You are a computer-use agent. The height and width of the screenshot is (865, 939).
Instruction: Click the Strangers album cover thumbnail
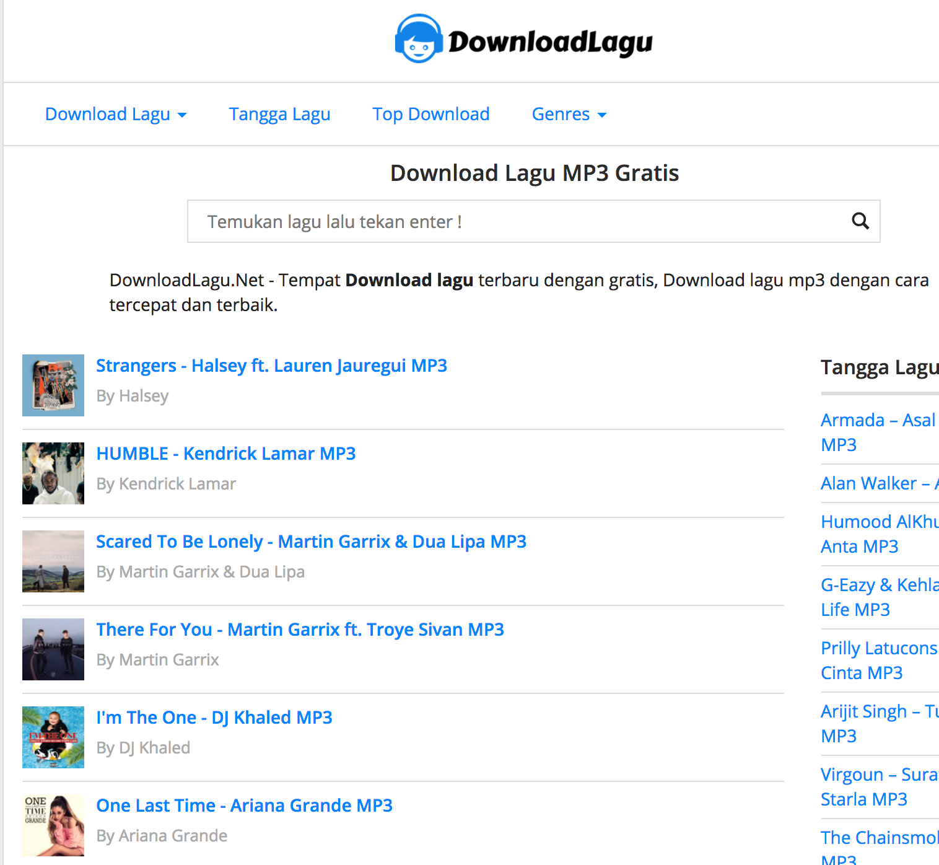(53, 385)
